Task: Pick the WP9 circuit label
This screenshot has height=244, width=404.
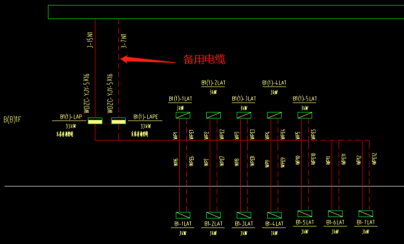Action: click(267, 163)
